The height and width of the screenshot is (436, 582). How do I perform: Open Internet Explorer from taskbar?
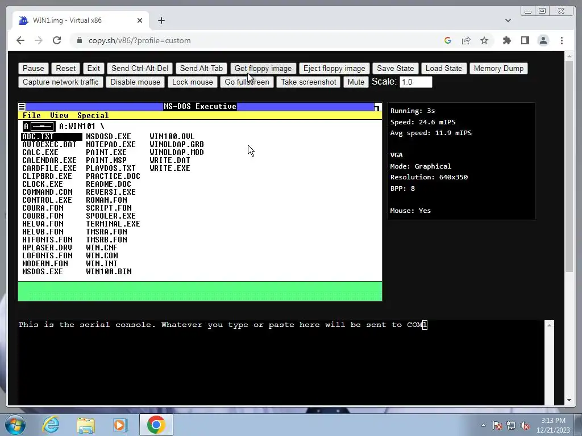51,425
